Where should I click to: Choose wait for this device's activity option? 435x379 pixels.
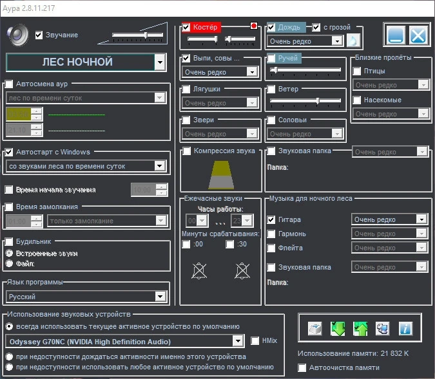(x=9, y=356)
